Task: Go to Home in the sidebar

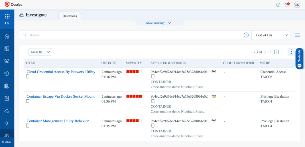Action: [7, 37]
